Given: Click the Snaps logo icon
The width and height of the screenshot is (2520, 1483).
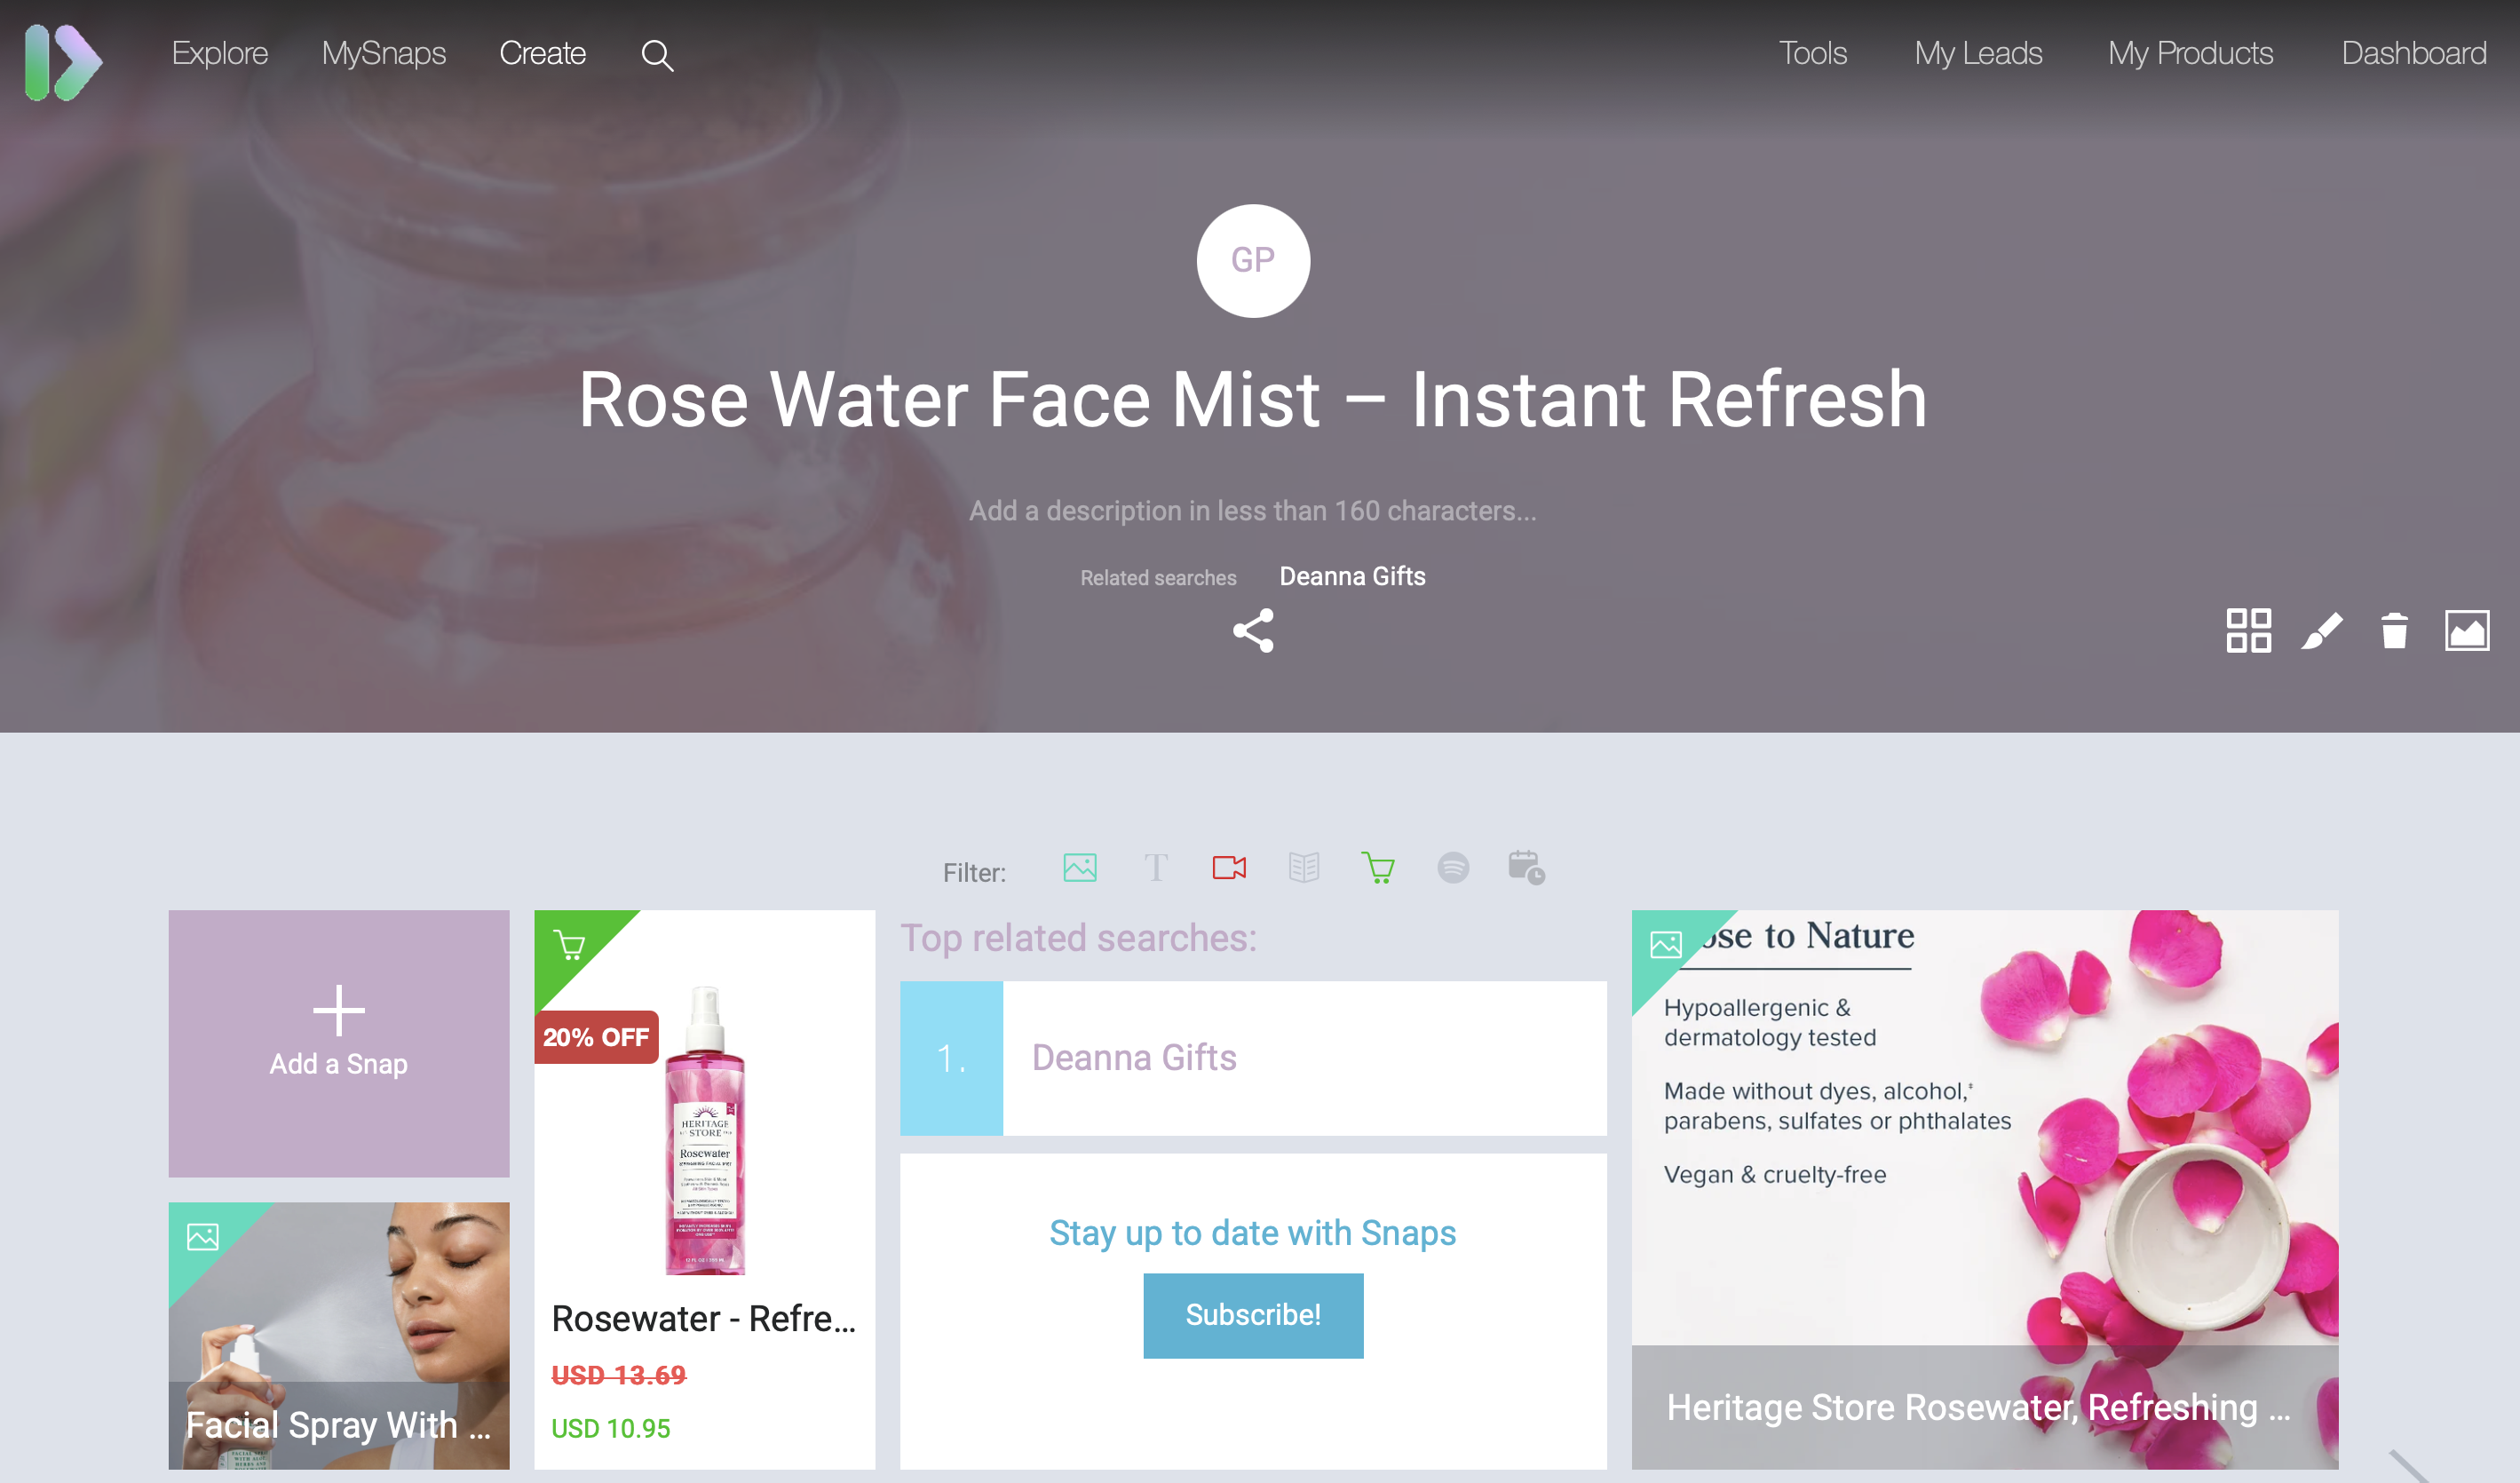Looking at the screenshot, I should (63, 62).
